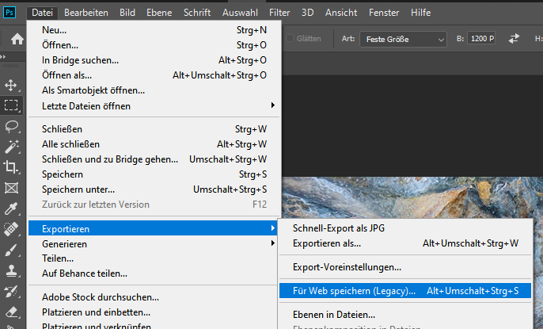This screenshot has height=329, width=543.
Task: Select the Spot Healing Brush tool
Action: coord(11,230)
